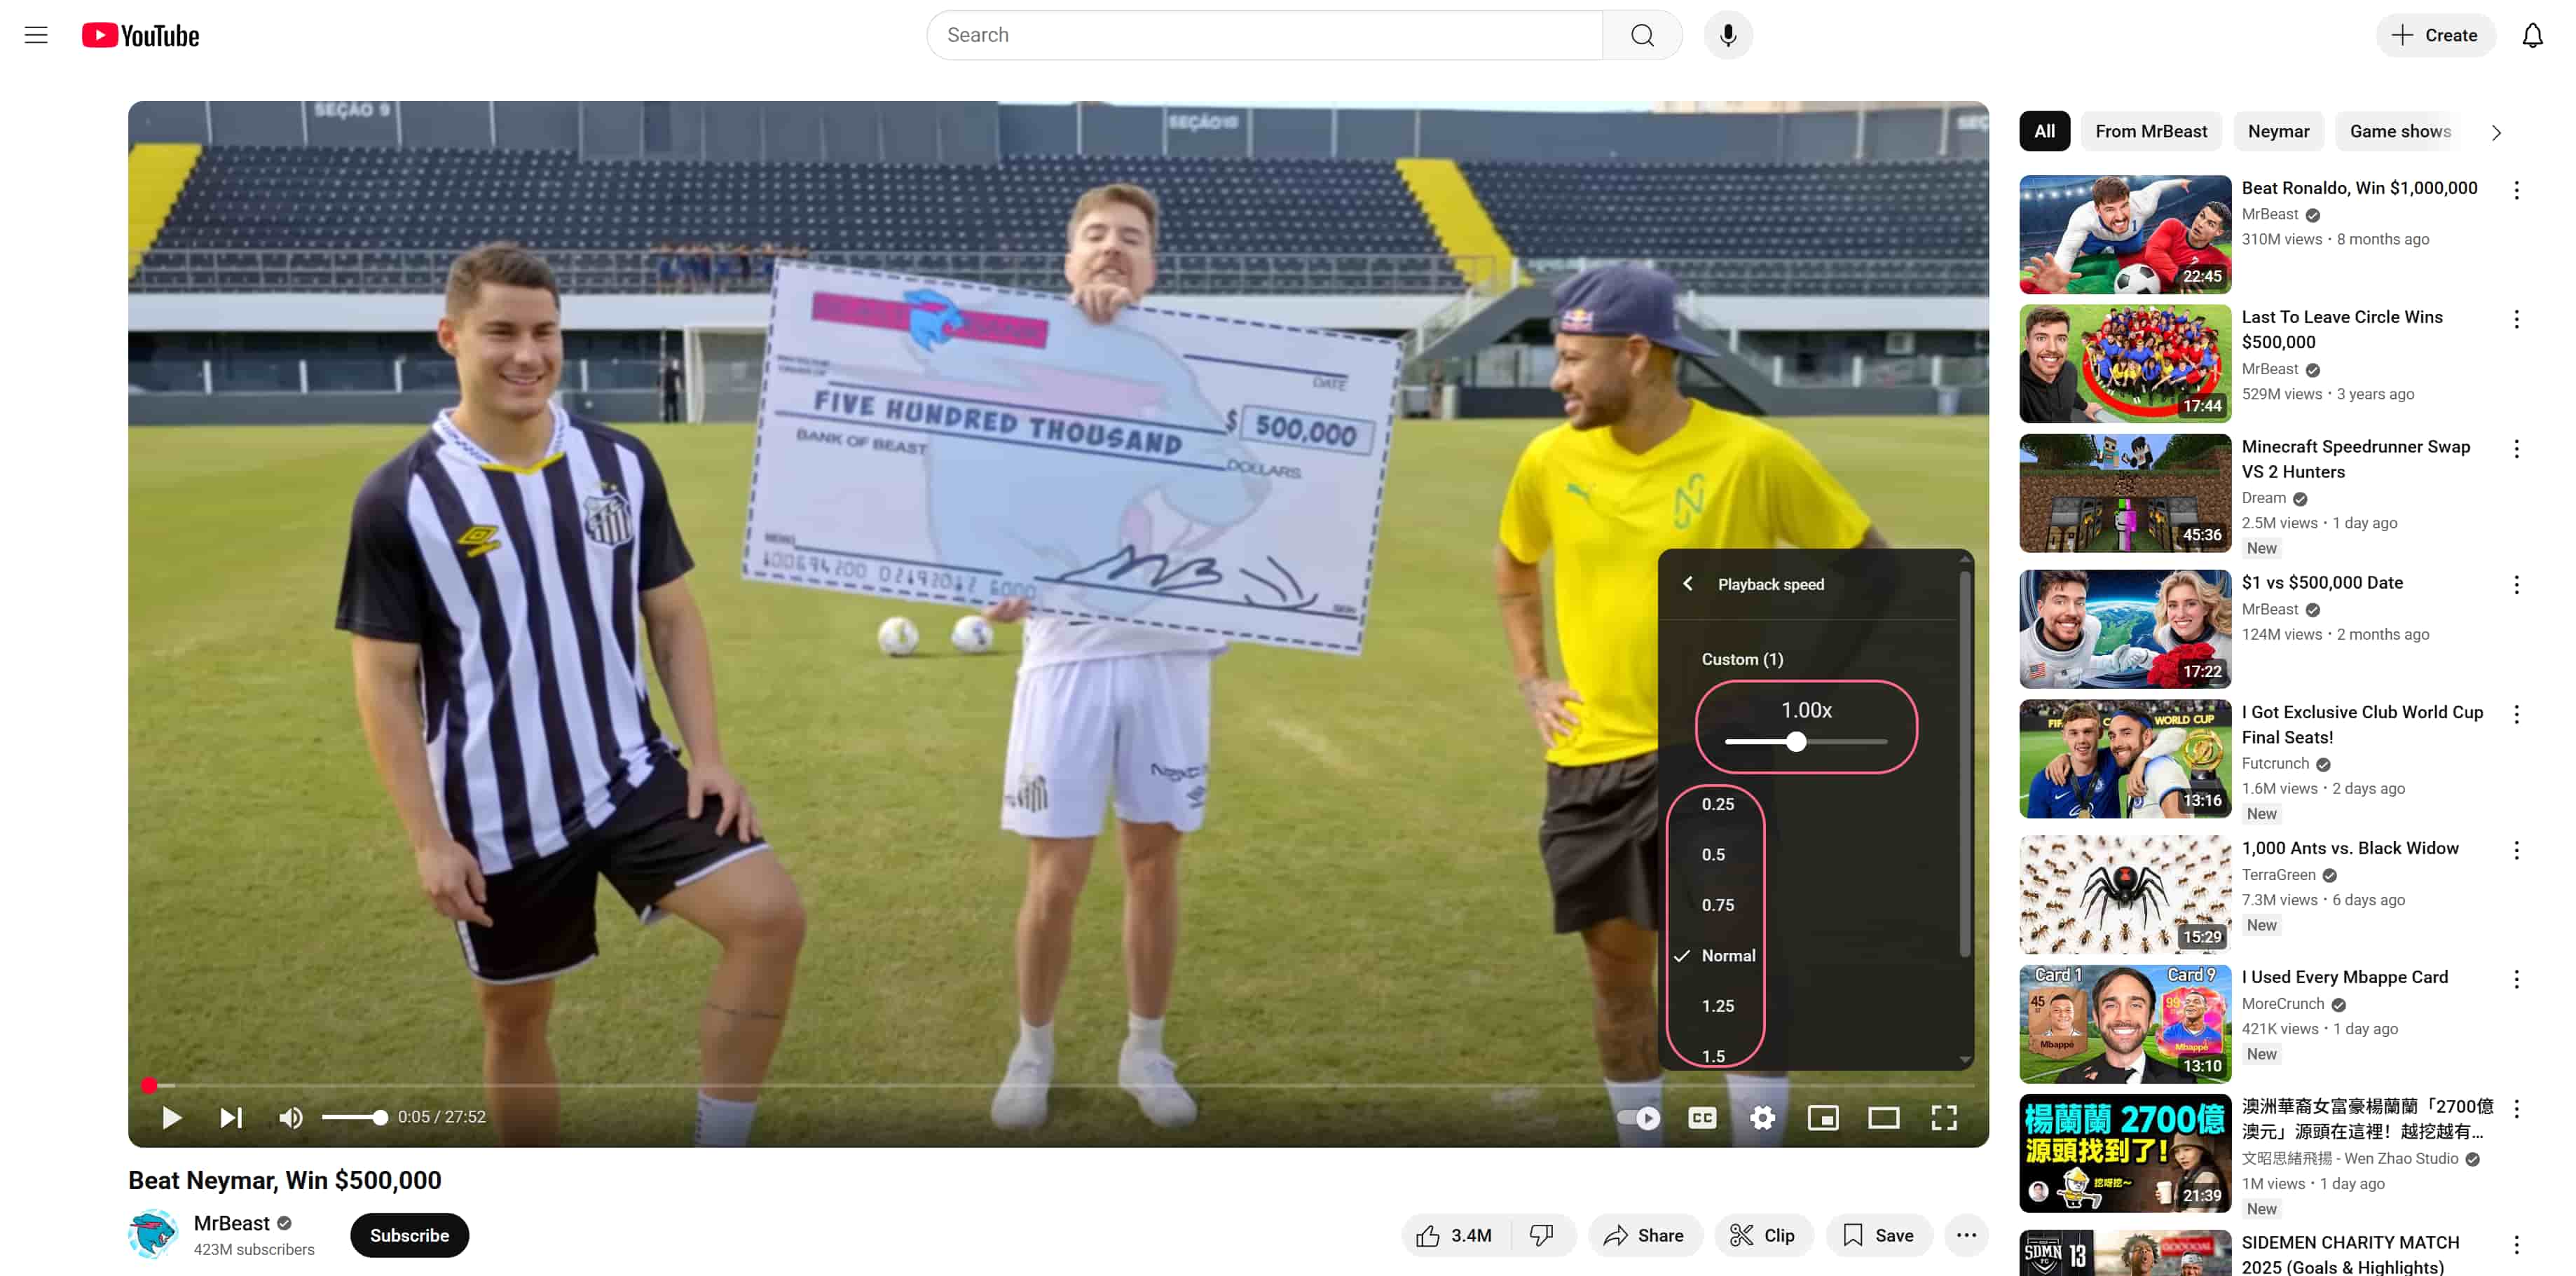Open 1,000 Ants vs. Black Widow thumbnail
2576x1276 pixels.
(2125, 895)
